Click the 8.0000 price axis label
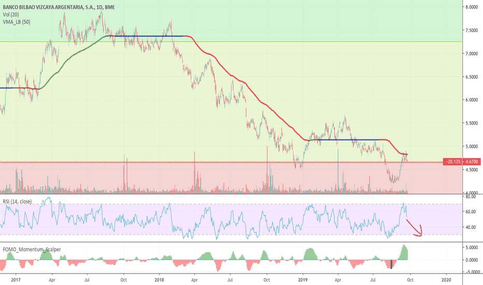The image size is (483, 285). click(472, 7)
